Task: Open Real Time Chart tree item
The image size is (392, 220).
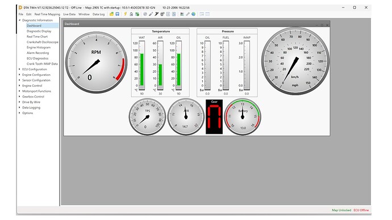Action: click(x=37, y=36)
